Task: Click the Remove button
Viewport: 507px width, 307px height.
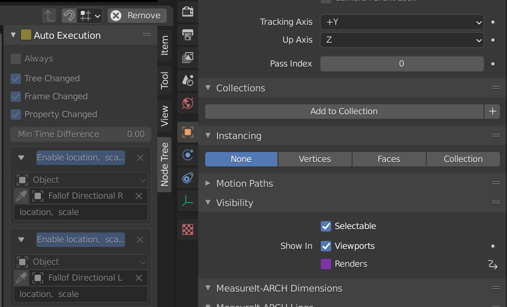Action: (136, 15)
